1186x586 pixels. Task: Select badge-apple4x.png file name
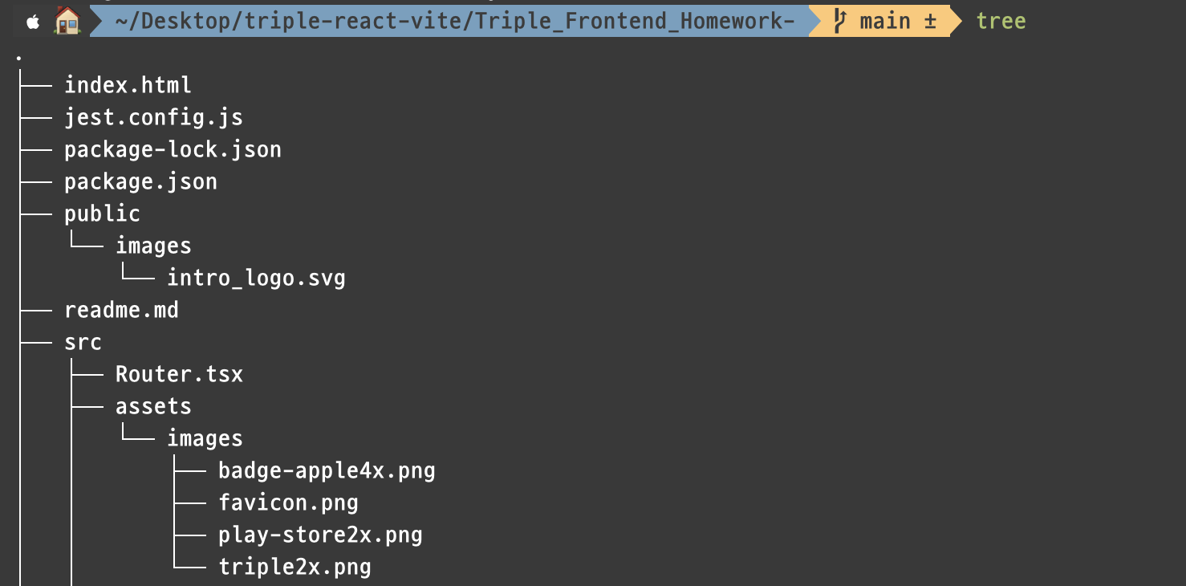pyautogui.click(x=327, y=470)
